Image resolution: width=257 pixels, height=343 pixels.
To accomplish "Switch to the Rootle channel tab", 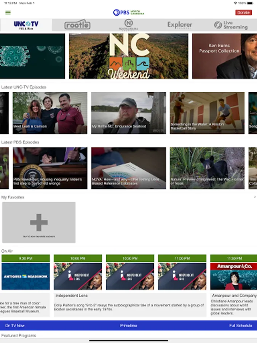I will click(x=77, y=25).
